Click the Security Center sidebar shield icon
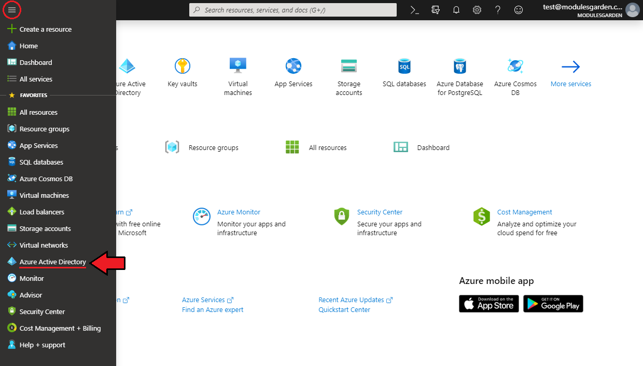The image size is (643, 366). click(12, 311)
